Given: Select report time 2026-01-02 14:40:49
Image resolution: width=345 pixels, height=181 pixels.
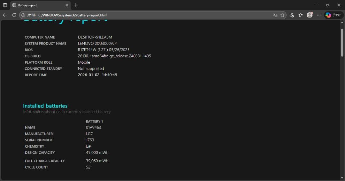Looking at the screenshot, I should coord(97,75).
